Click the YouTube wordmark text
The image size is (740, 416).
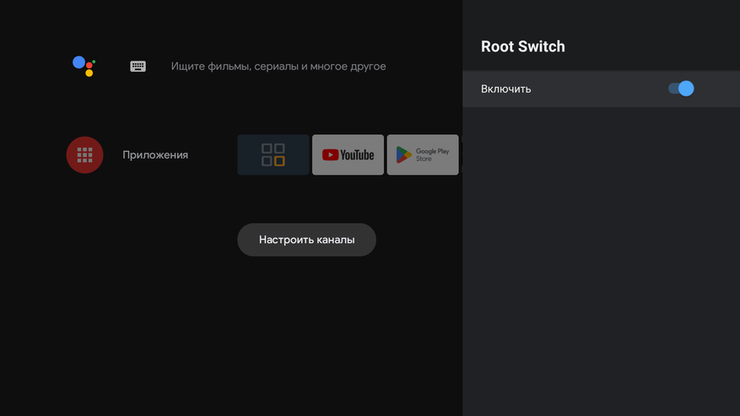[x=357, y=155]
